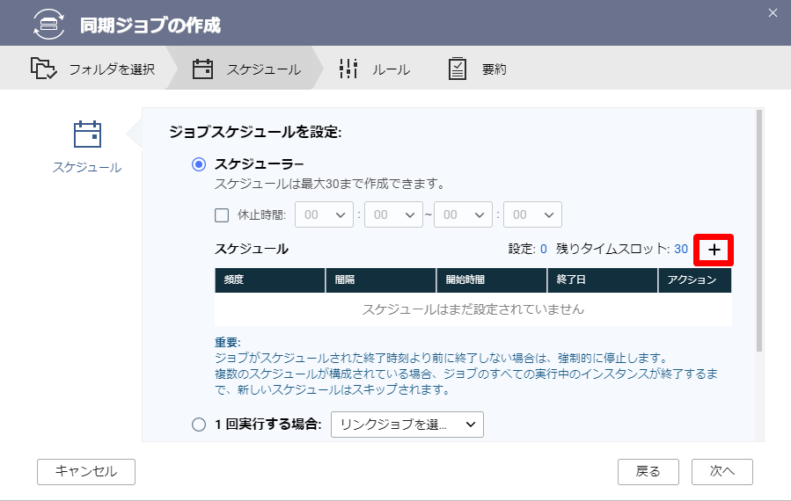The image size is (791, 501).
Task: Click the calendar icon in the schedule step
Action: point(202,69)
